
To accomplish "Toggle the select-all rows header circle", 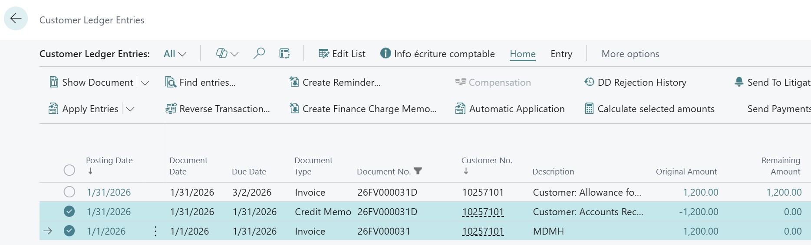I will point(69,170).
